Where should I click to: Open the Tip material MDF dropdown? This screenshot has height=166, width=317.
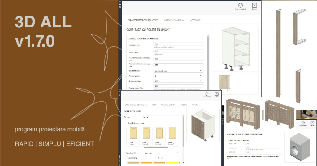[x=162, y=153]
